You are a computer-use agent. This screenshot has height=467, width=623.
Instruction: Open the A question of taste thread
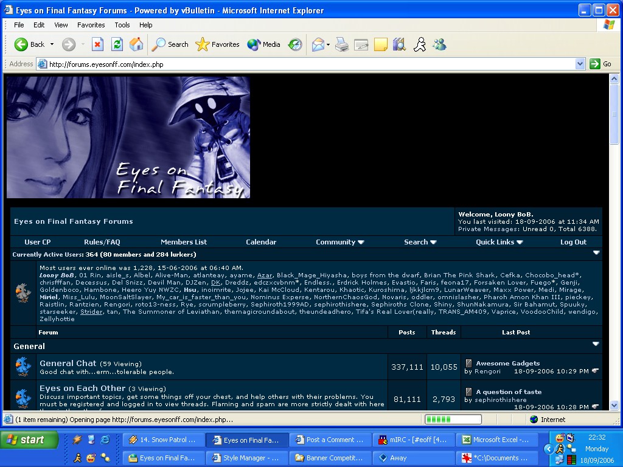click(509, 392)
